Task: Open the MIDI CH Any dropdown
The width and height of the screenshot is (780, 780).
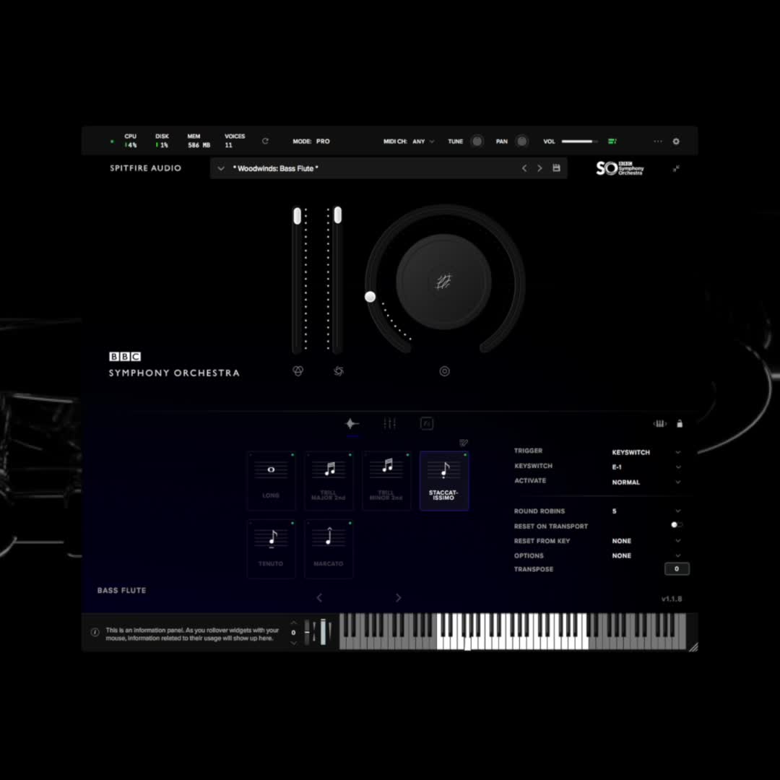Action: click(423, 142)
